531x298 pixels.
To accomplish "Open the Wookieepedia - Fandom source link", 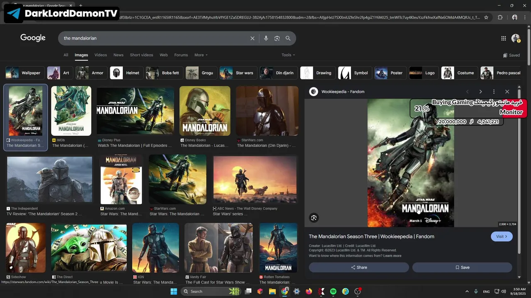I will coord(343,91).
